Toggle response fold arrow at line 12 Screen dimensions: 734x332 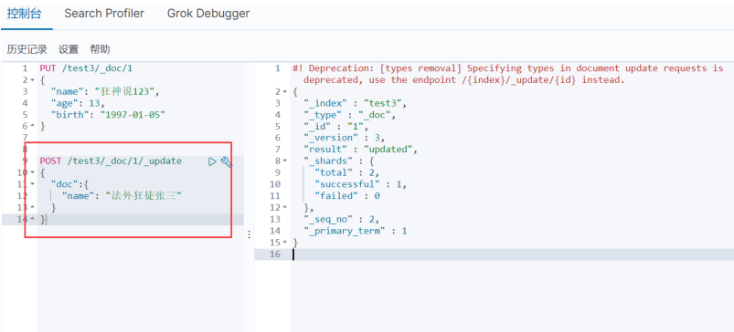285,207
